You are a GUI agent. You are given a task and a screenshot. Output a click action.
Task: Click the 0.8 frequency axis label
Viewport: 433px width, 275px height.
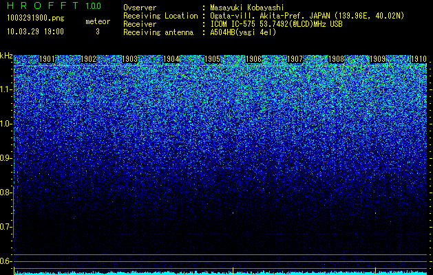(x=6, y=192)
